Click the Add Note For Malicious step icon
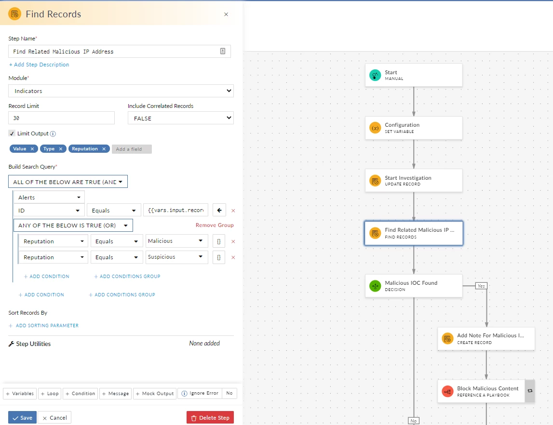The image size is (553, 425). [447, 339]
